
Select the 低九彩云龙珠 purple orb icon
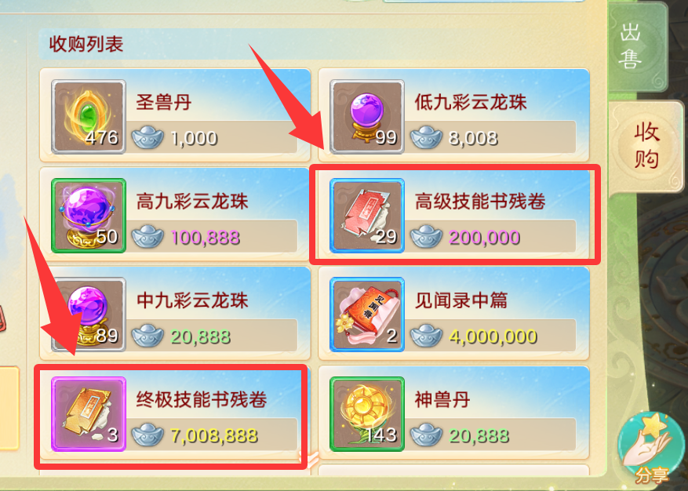coord(367,117)
